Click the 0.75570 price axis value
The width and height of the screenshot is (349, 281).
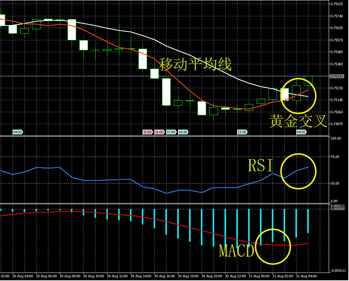(x=337, y=40)
